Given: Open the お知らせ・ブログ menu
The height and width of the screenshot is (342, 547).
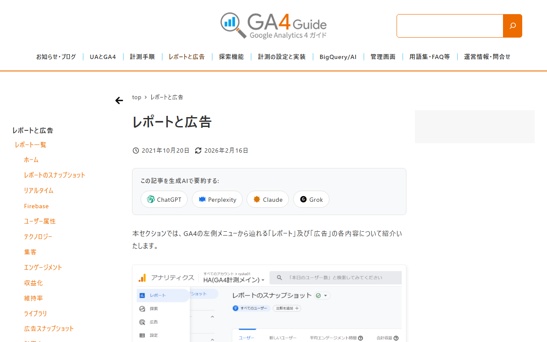Looking at the screenshot, I should [56, 56].
